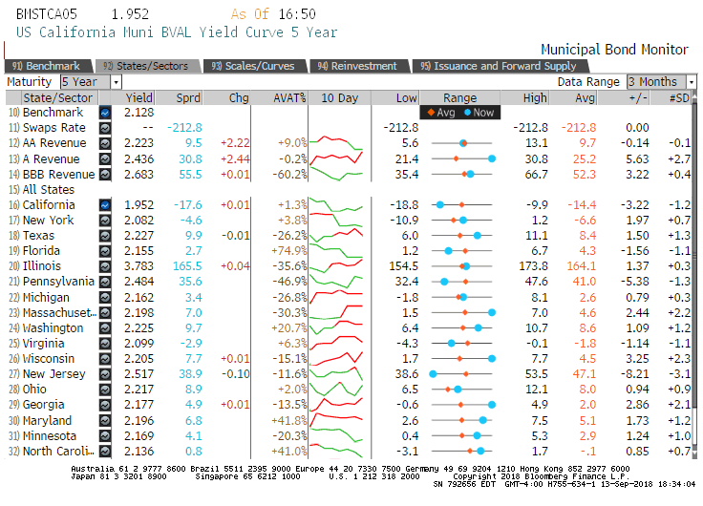
Task: Click the chart icon next to Georgia
Action: pyautogui.click(x=105, y=405)
